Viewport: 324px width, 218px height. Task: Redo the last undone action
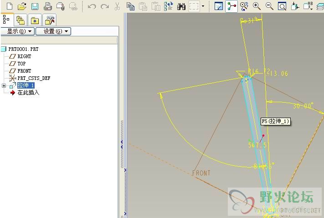[x=105, y=7]
